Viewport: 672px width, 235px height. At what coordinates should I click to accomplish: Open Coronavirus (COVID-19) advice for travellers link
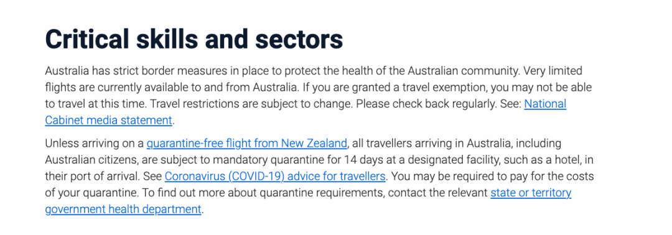[276, 177]
